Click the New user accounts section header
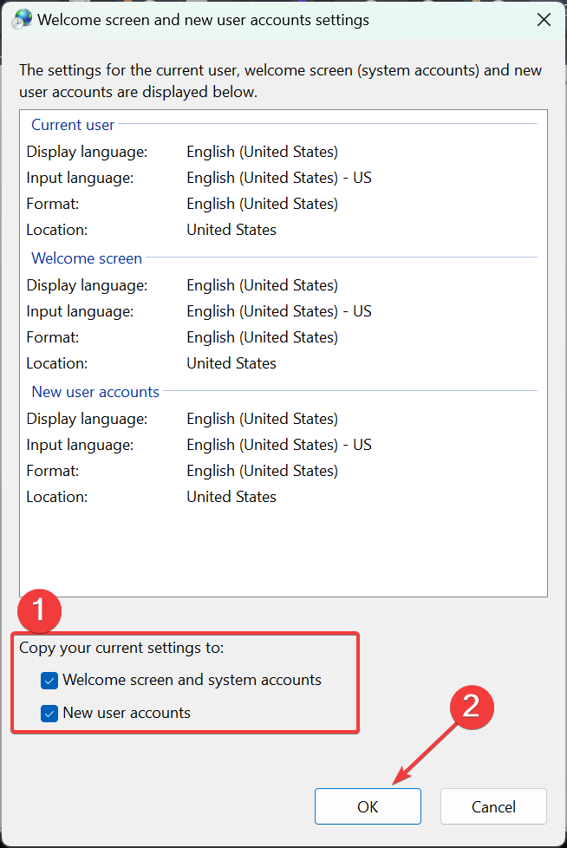The image size is (567, 848). (x=95, y=392)
